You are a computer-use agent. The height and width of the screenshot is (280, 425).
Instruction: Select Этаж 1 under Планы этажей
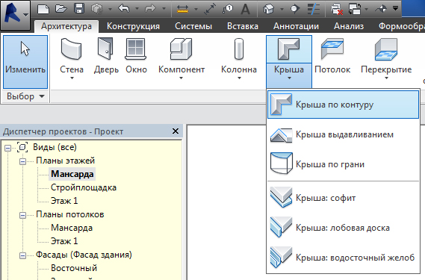(64, 201)
